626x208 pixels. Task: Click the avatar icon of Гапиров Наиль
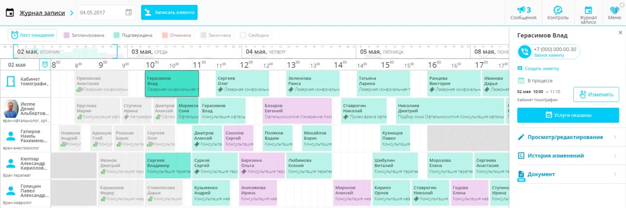(x=10, y=136)
